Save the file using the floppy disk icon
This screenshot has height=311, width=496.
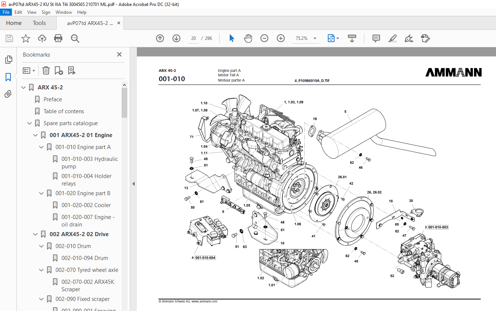pos(9,38)
